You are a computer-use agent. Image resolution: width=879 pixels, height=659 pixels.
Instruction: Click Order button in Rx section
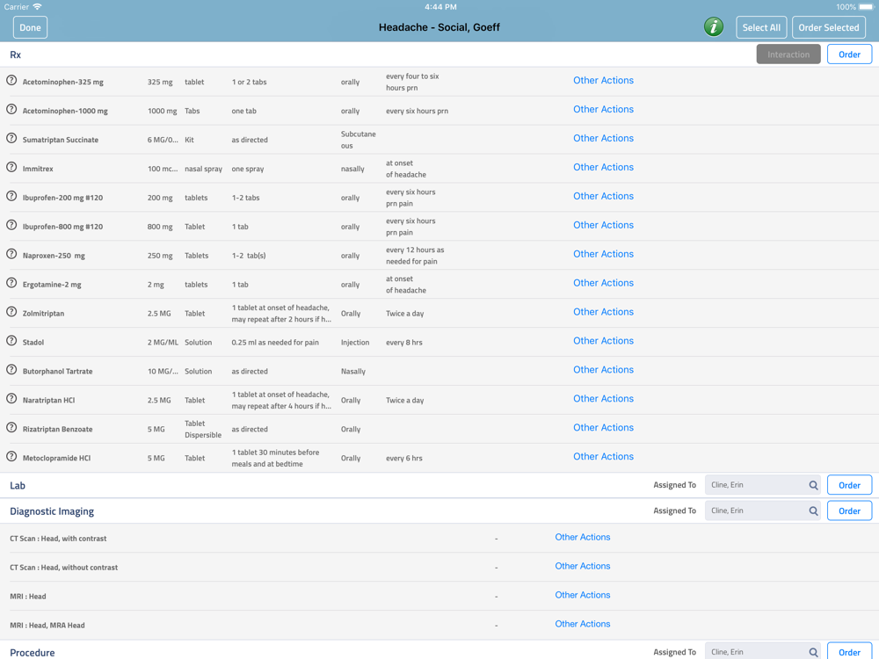(x=849, y=54)
